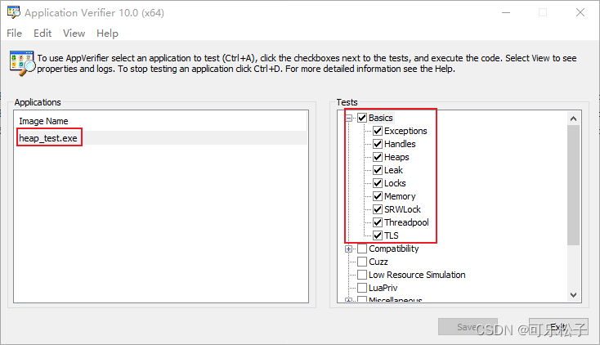Click the Exit button

pyautogui.click(x=558, y=327)
